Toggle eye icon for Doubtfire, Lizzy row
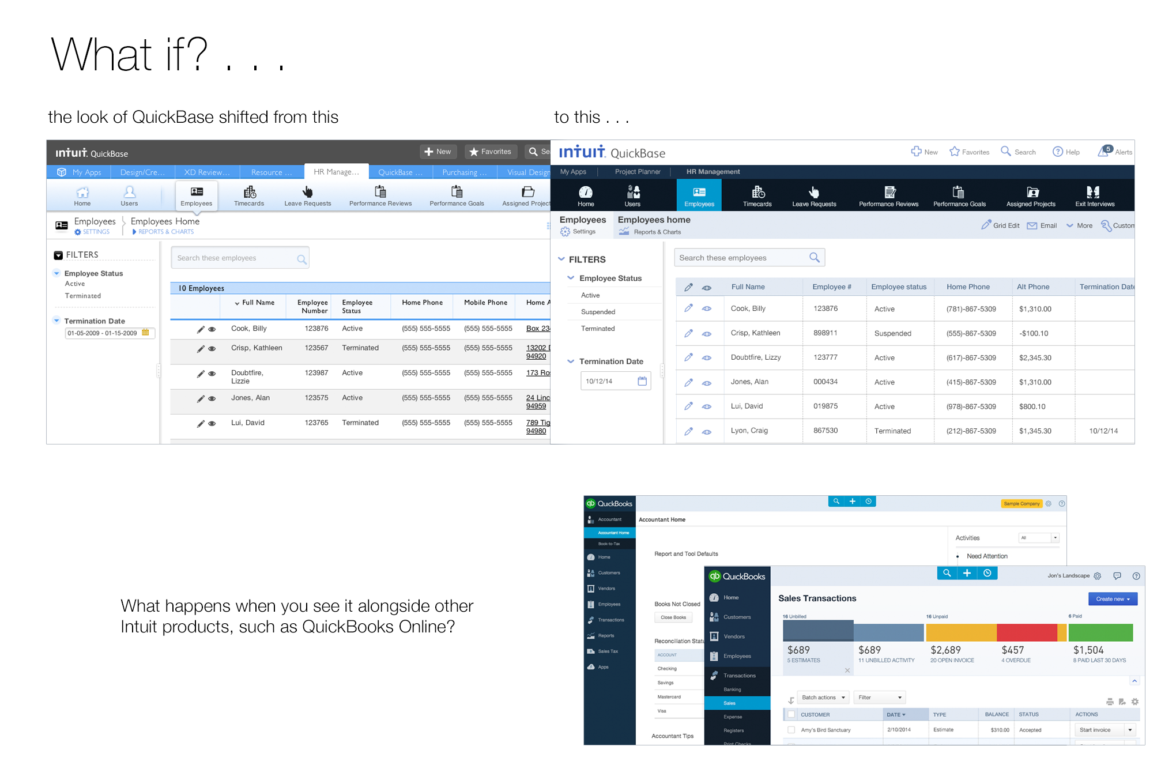Screen dimensions: 1176x761 [x=707, y=358]
